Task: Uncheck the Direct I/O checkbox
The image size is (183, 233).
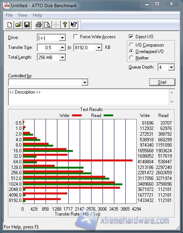Action: 131,36
